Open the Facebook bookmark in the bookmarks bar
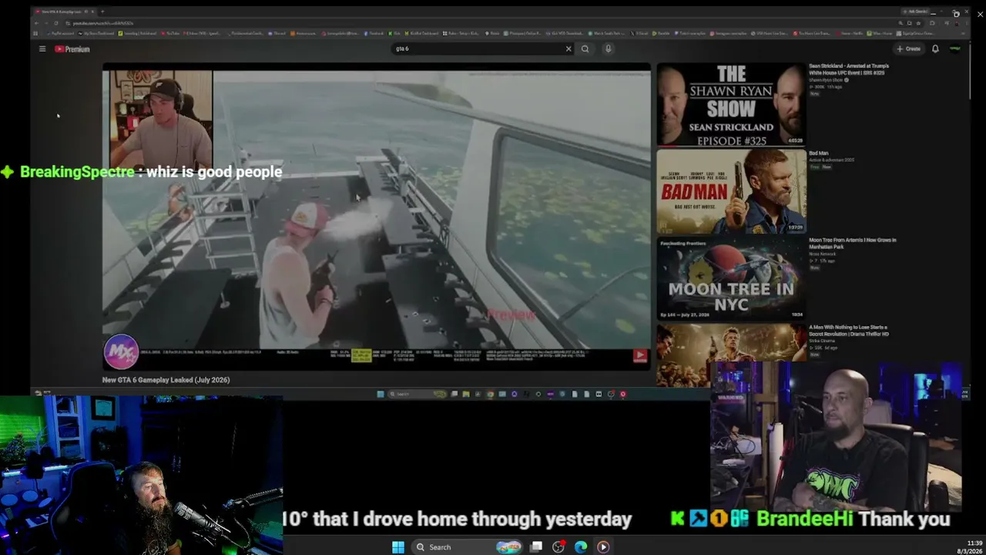Viewport: 986px width, 555px height. [x=374, y=33]
